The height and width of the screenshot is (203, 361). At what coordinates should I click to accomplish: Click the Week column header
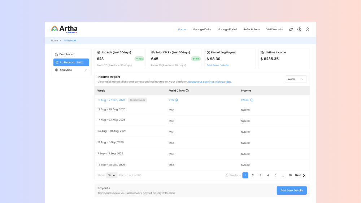point(101,91)
